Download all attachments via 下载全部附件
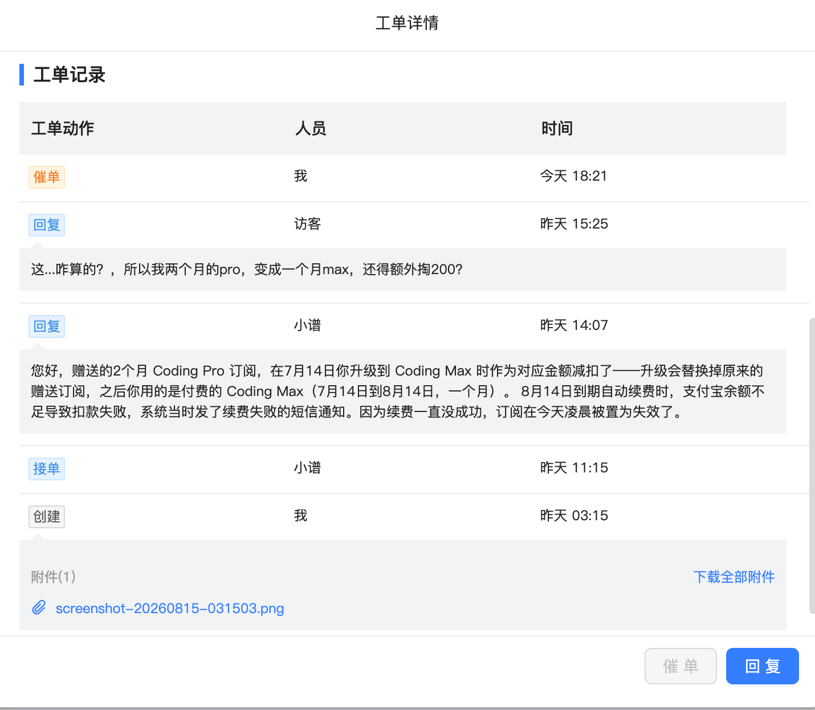The height and width of the screenshot is (710, 815). pos(734,577)
